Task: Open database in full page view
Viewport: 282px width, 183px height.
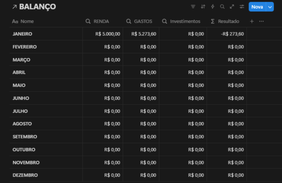Action: coord(232,7)
